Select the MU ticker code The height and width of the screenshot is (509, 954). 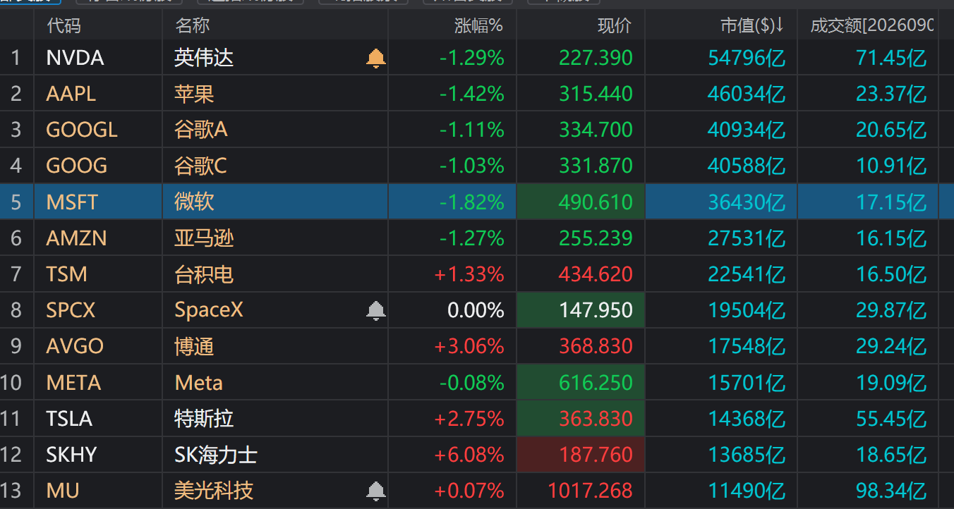63,491
